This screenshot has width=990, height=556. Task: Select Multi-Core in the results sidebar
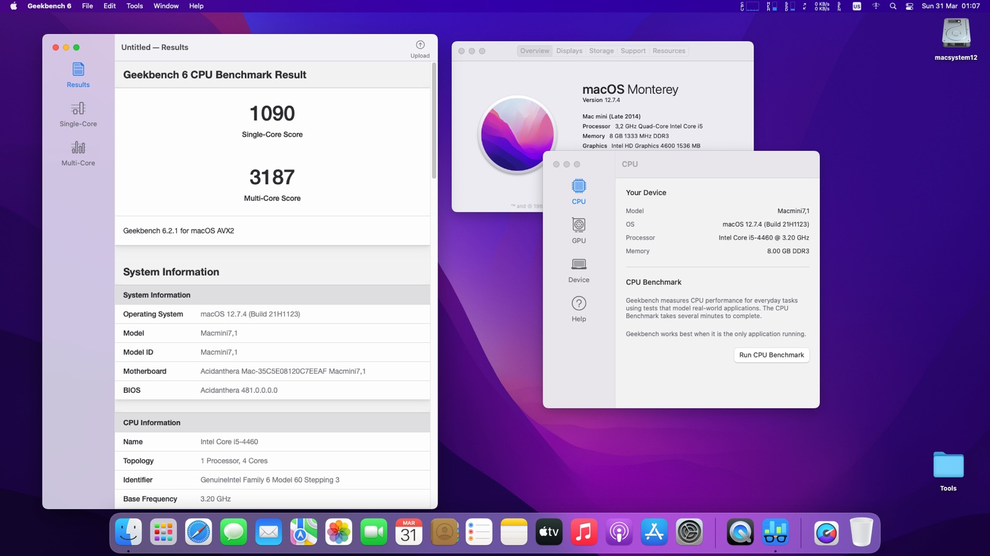click(78, 154)
